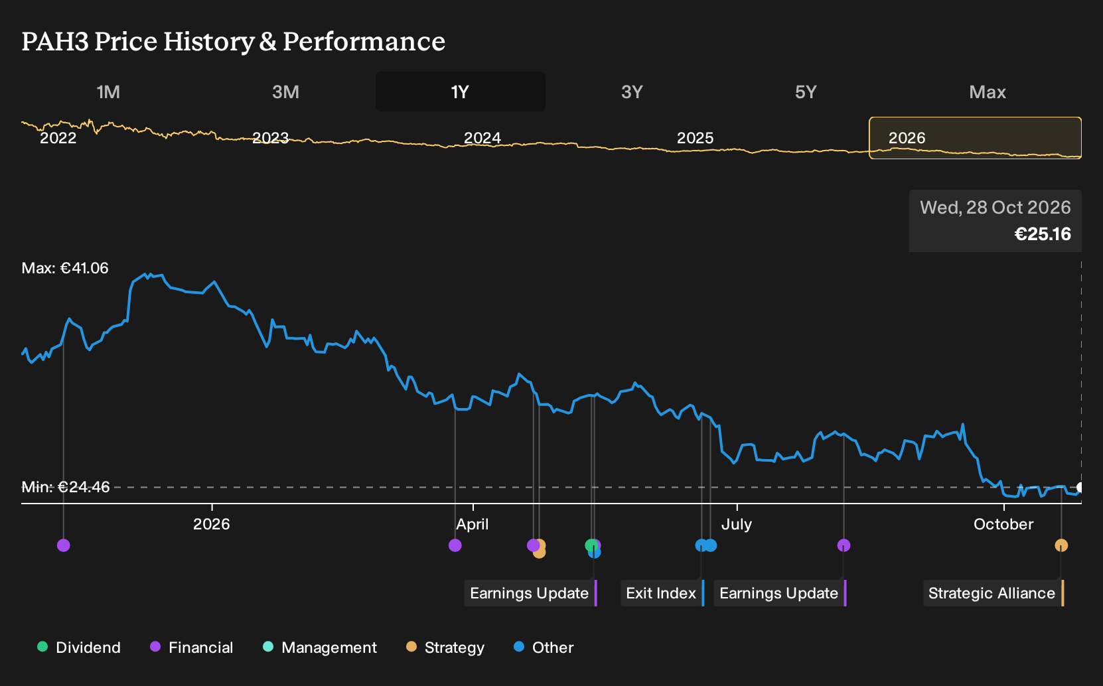Open the 3Y price history tab
The height and width of the screenshot is (686, 1103).
tap(632, 92)
